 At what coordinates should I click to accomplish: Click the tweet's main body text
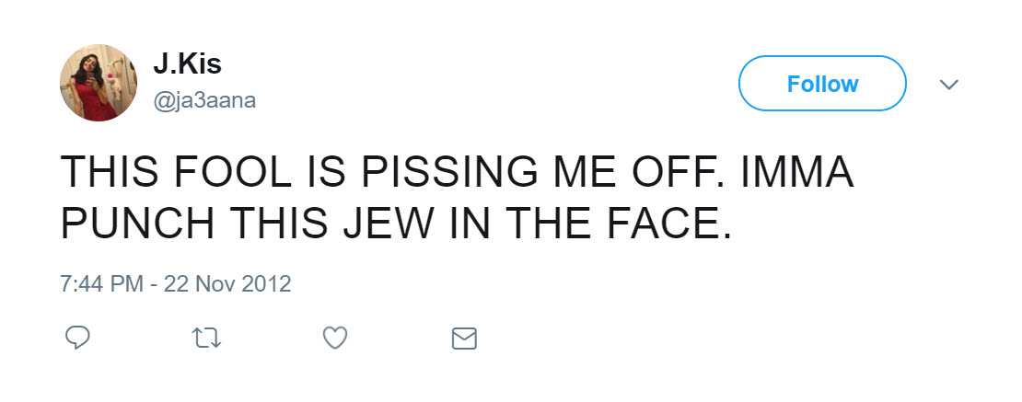click(x=458, y=199)
